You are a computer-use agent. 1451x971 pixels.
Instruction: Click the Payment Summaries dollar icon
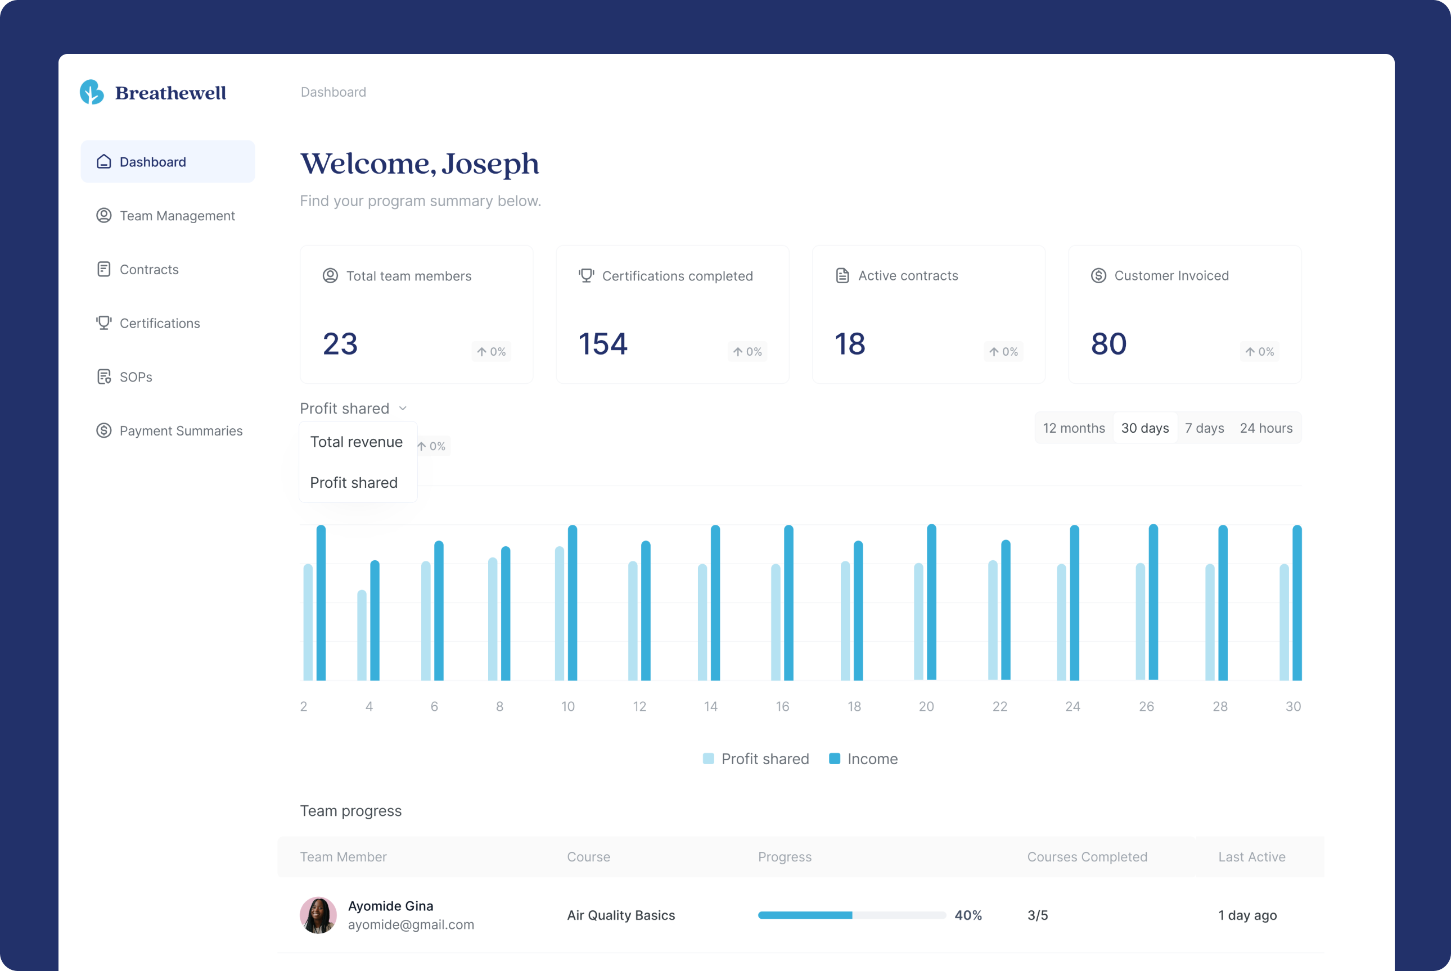pyautogui.click(x=103, y=430)
